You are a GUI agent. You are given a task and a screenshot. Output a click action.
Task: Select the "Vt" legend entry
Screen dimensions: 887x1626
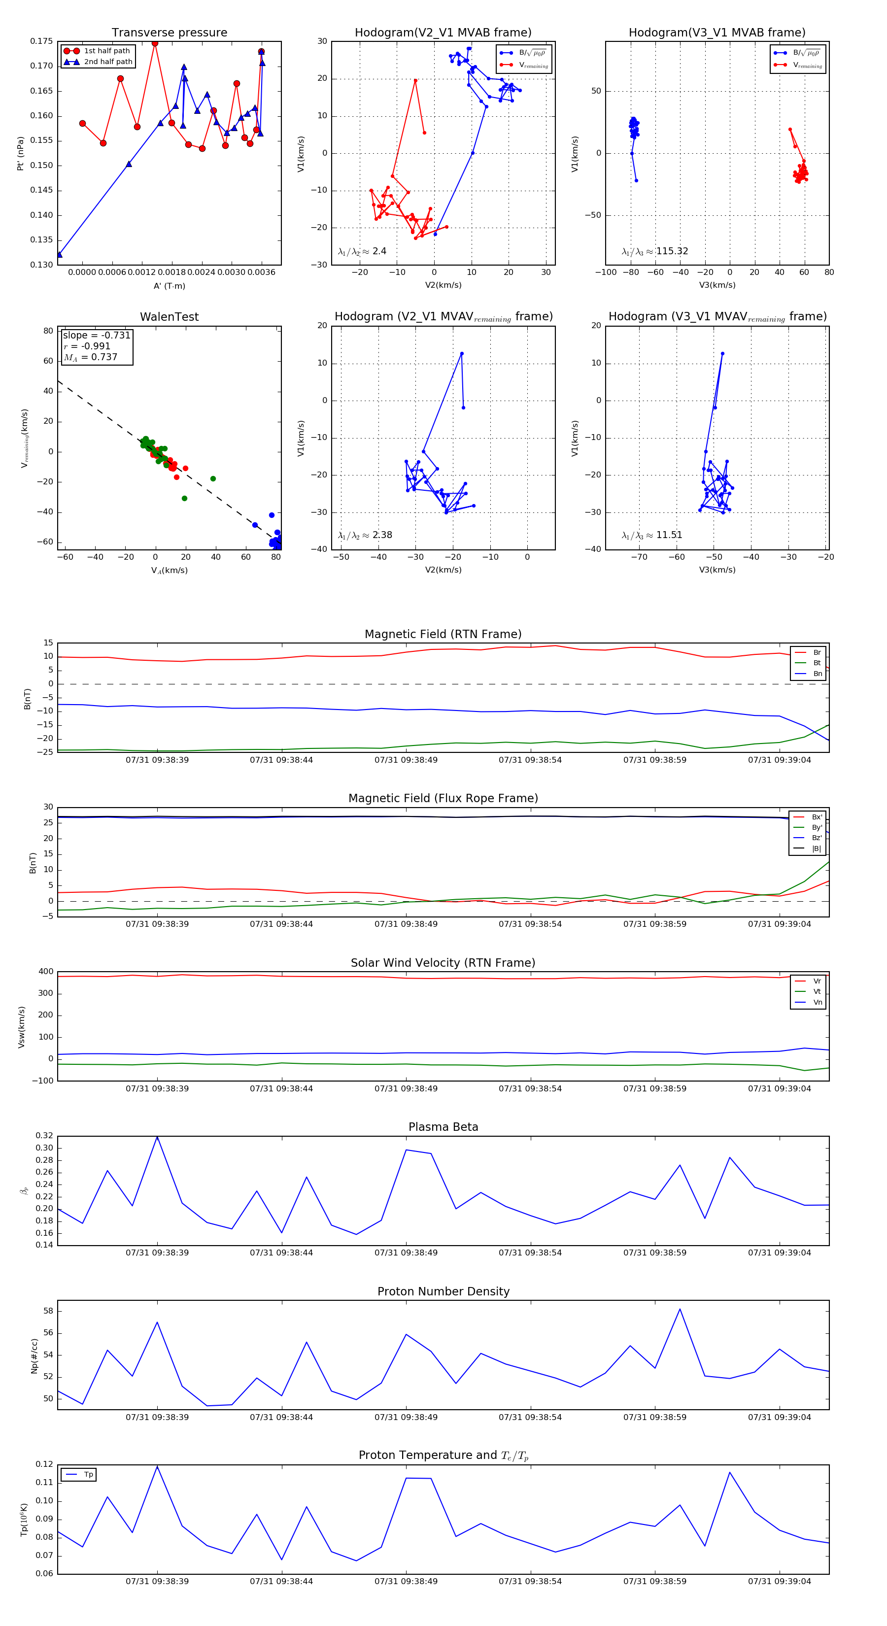809,992
